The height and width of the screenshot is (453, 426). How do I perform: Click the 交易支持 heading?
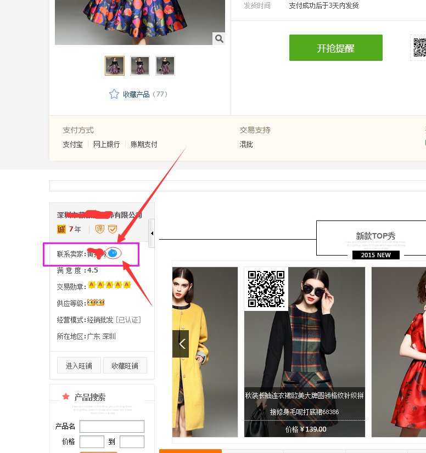[x=255, y=131]
